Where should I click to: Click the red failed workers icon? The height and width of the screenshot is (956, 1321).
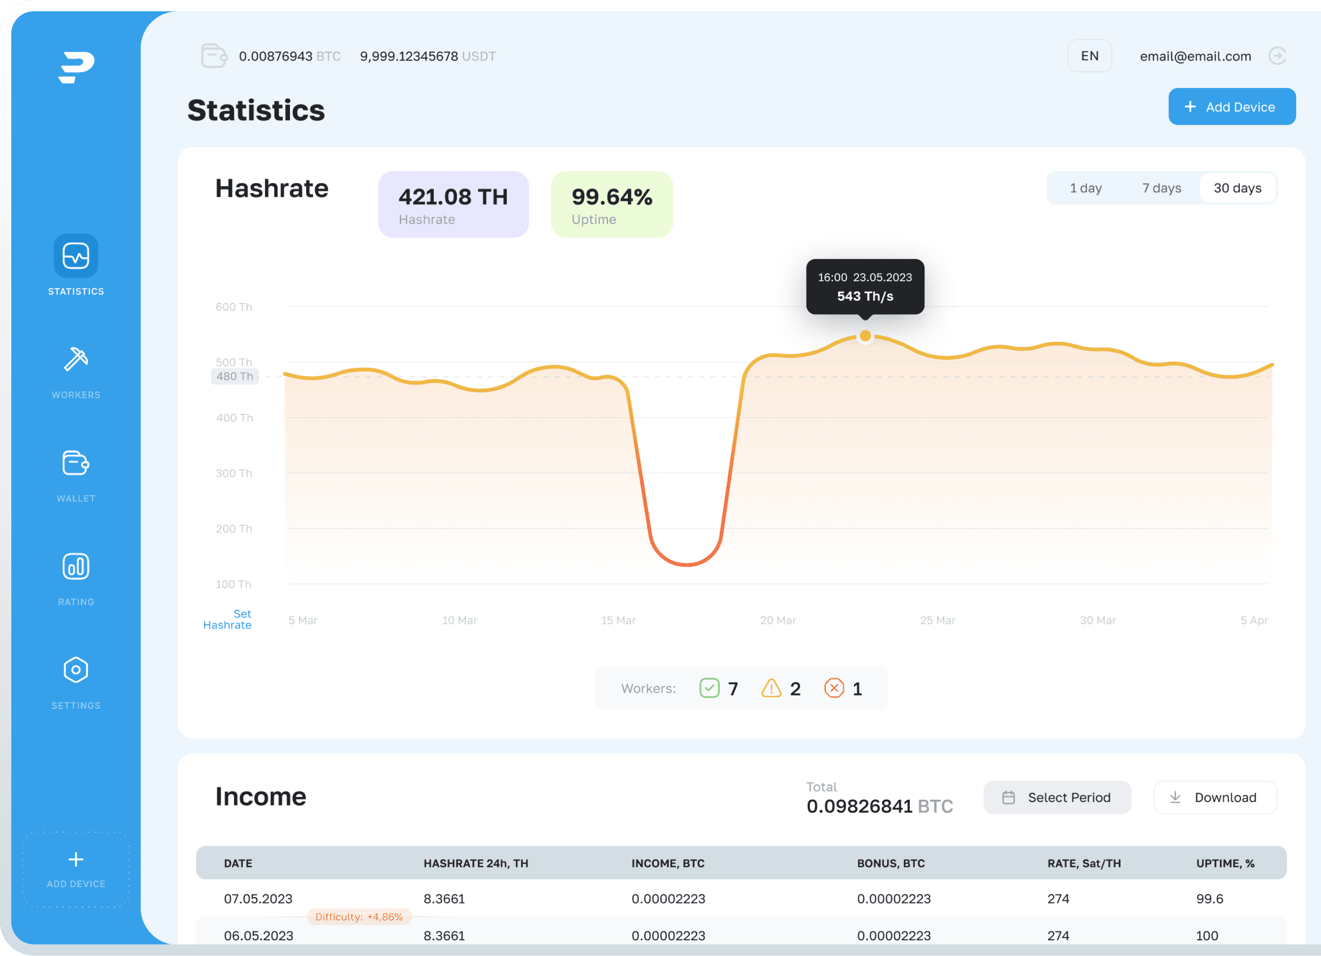click(x=834, y=688)
